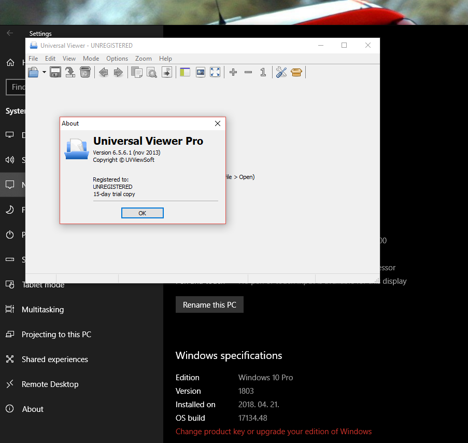Select the Storage drive icon in Settings sidebar
468x443 pixels.
click(x=10, y=259)
